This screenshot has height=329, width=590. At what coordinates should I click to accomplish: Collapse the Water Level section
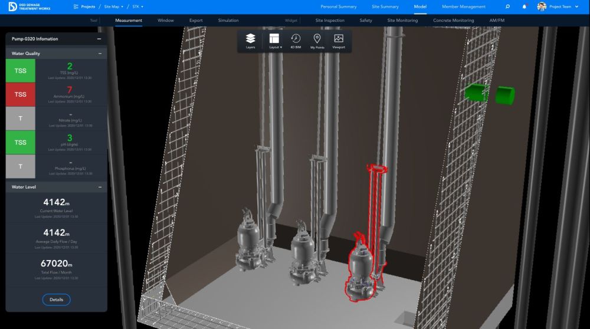tap(99, 187)
